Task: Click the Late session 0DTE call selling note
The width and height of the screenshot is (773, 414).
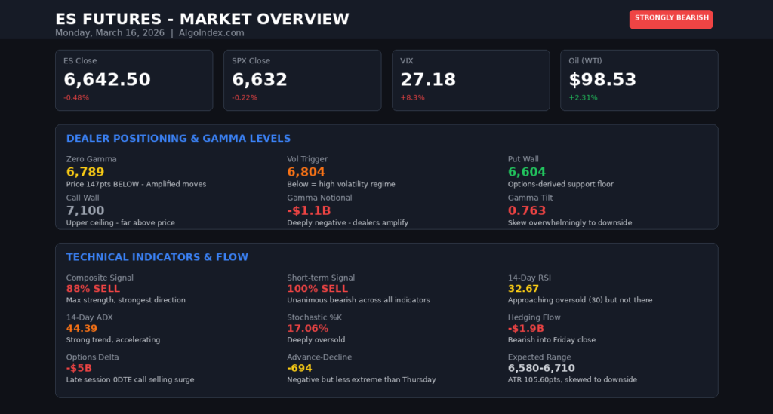Action: 130,379
